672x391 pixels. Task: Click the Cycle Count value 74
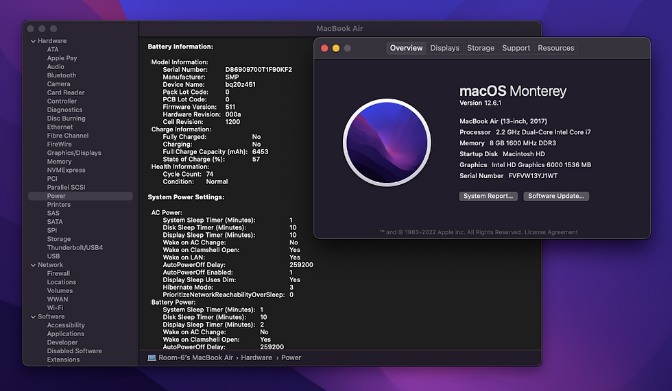[x=210, y=174]
